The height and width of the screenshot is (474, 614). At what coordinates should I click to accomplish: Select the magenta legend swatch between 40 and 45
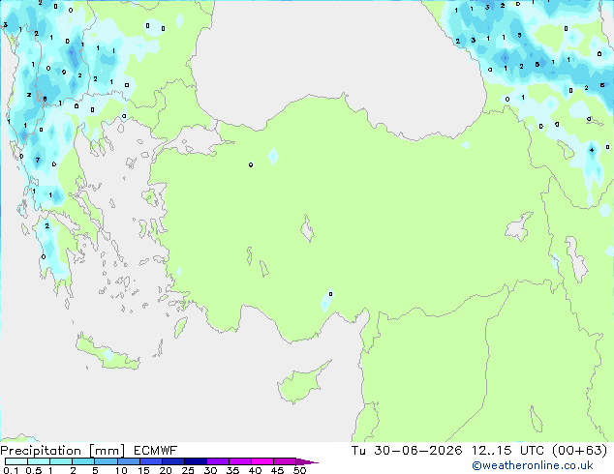(262, 461)
